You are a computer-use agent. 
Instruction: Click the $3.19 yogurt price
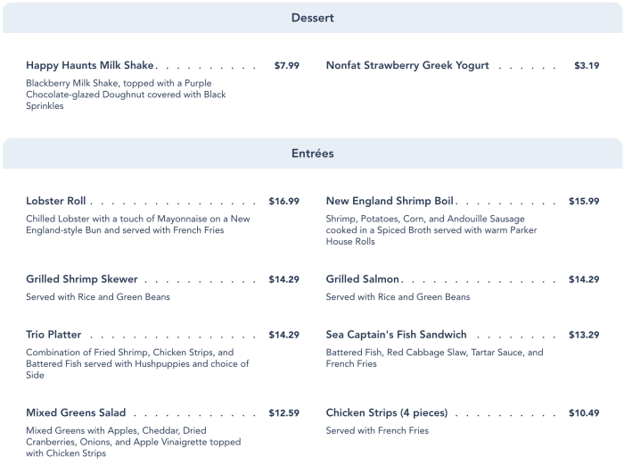point(587,65)
